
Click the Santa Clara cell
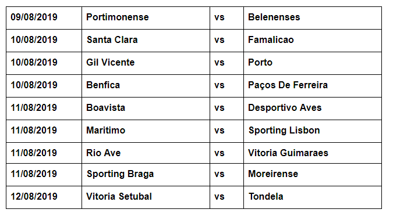click(146, 41)
